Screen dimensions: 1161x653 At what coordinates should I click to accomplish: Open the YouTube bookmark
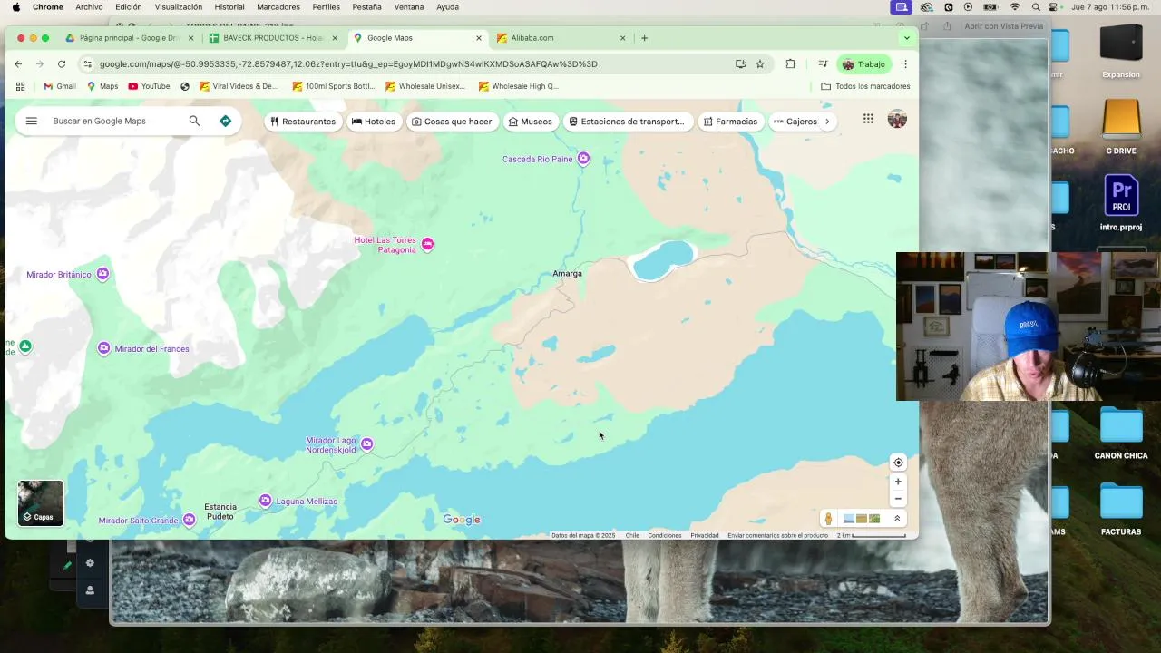(x=149, y=86)
